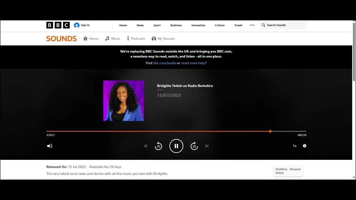Viewport: 356px width, 200px height.
Task: Rewind 20 seconds
Action: (158, 146)
